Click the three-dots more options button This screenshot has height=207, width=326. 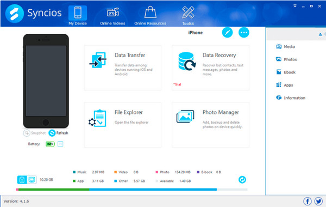click(x=243, y=33)
